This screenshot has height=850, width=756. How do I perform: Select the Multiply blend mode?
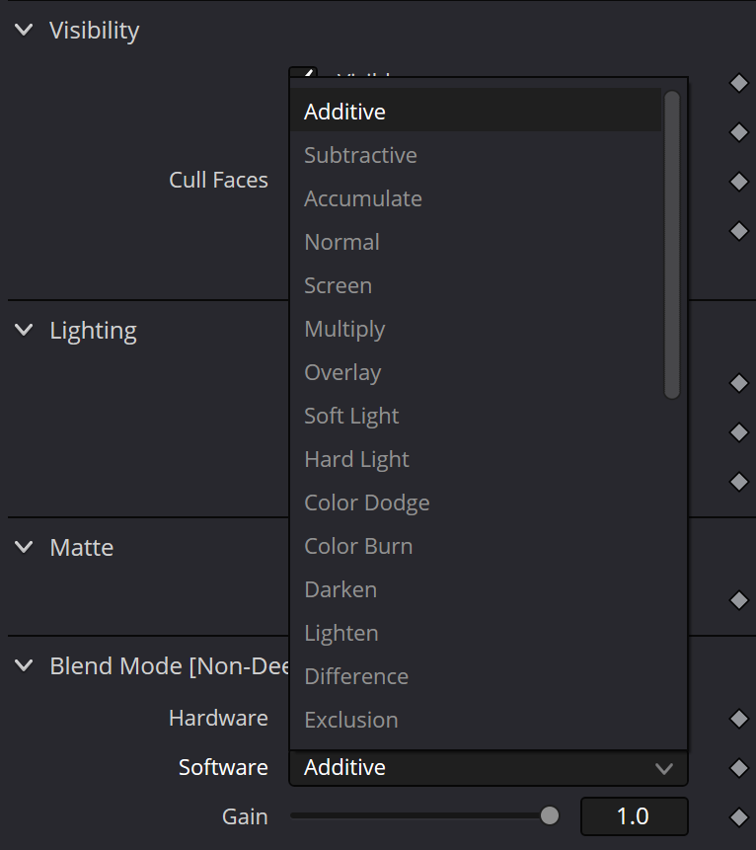[x=476, y=329]
